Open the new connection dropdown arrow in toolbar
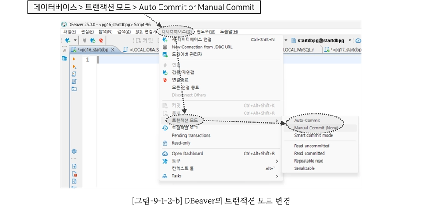 tap(75, 40)
